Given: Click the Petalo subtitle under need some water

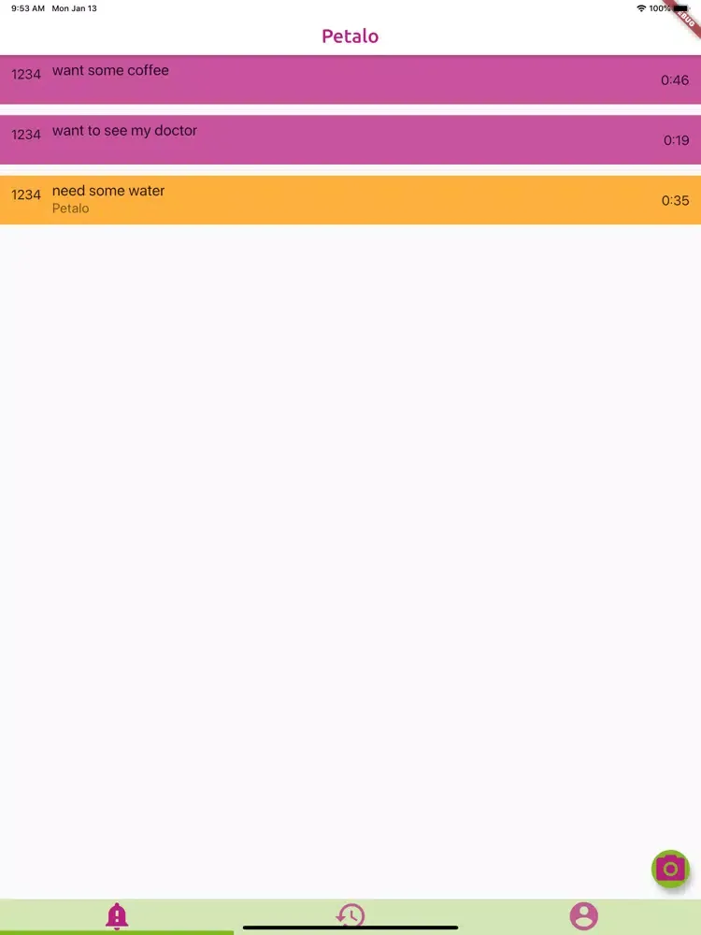Looking at the screenshot, I should coord(70,209).
